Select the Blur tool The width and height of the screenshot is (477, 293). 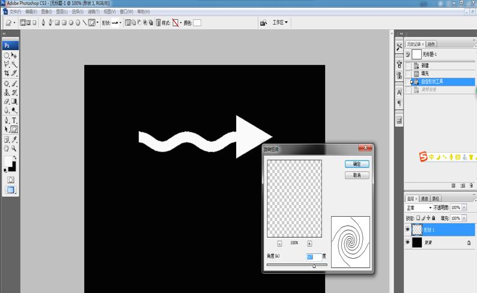pos(7,110)
